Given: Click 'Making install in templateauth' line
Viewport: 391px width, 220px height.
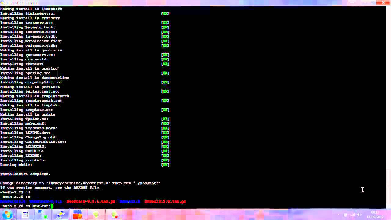Looking at the screenshot, I should click(35, 96).
